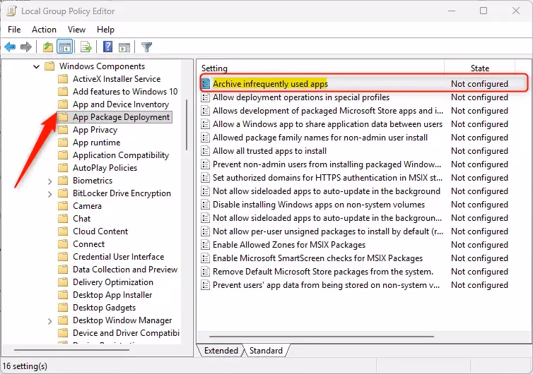
Task: Open the View menu
Action: coord(76,30)
